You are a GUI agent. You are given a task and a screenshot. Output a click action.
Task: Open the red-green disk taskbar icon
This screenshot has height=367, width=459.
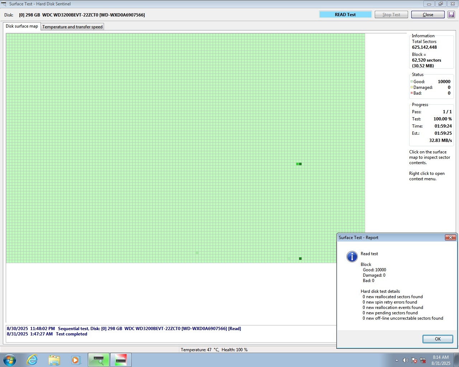pos(121,360)
